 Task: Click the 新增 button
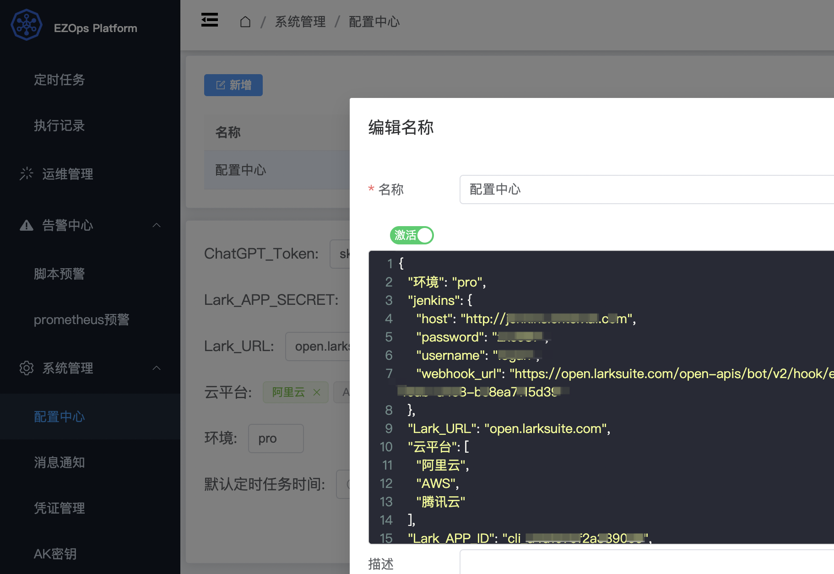pyautogui.click(x=233, y=85)
